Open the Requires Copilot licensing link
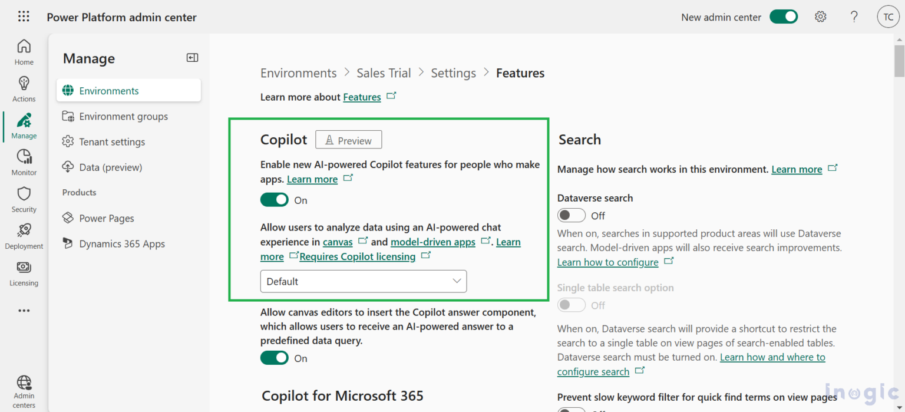905x412 pixels. point(356,256)
